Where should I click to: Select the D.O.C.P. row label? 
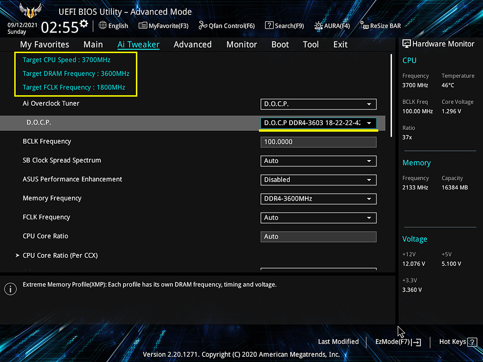pos(39,122)
